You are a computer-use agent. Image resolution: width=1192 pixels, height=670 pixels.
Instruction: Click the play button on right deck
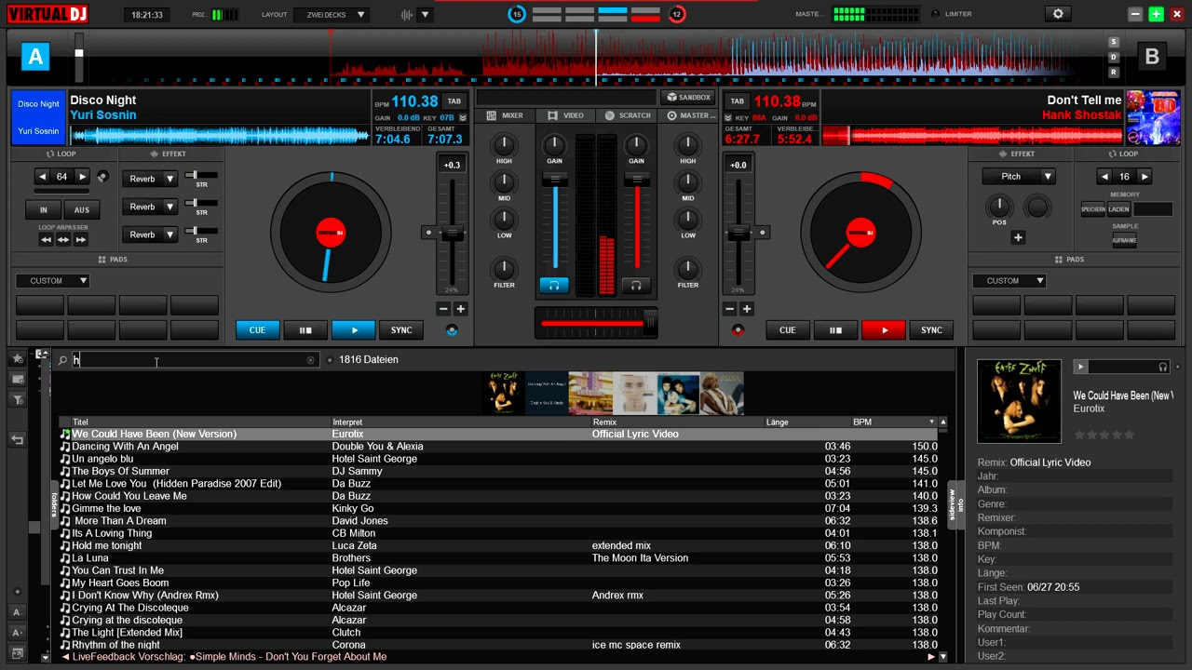point(885,330)
